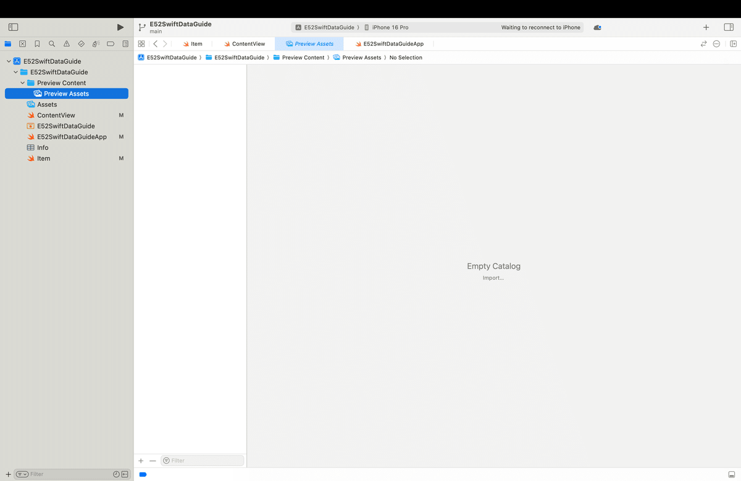Click the main branch label
The width and height of the screenshot is (741, 481).
click(x=156, y=31)
